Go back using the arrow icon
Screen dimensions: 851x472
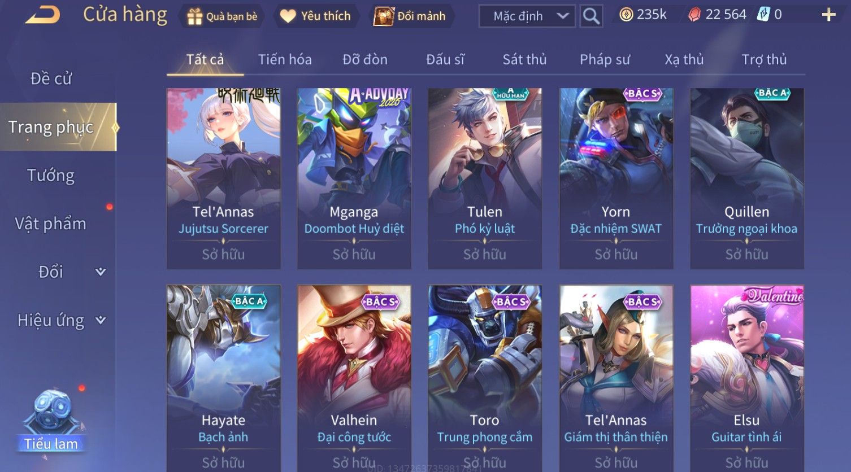coord(42,15)
